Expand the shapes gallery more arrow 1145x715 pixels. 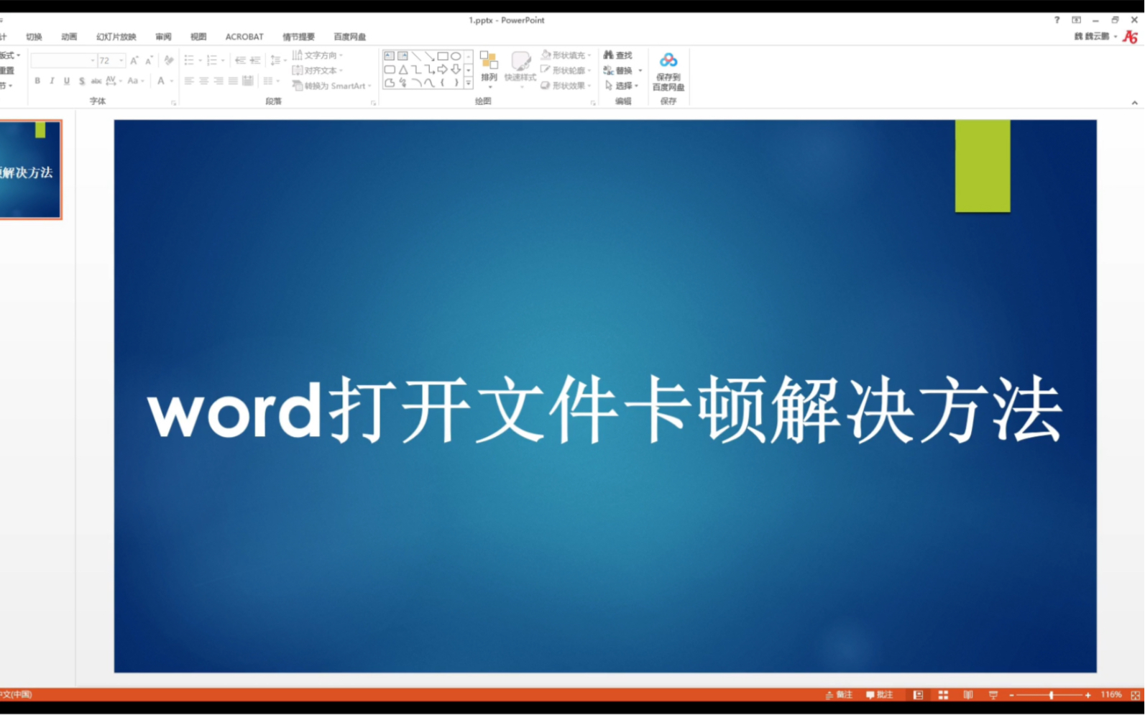(x=469, y=83)
